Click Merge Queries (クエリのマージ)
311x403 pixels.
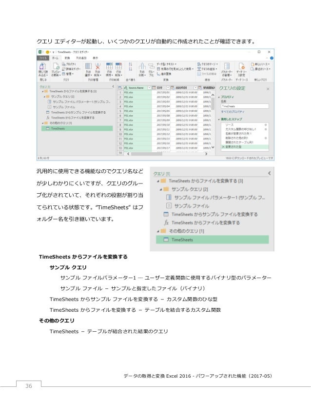(x=208, y=64)
